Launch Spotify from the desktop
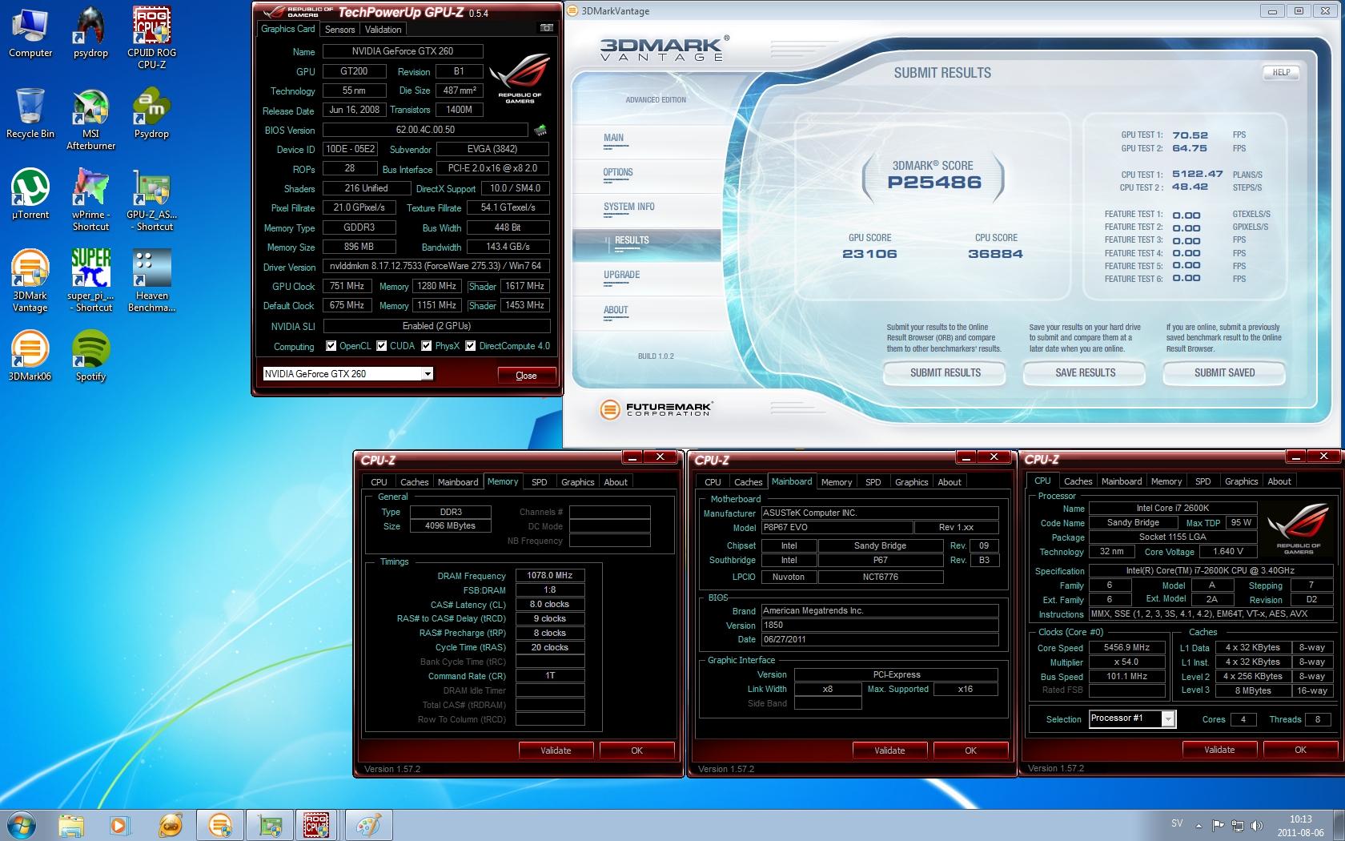Screen dimensions: 1345x841 pos(90,356)
